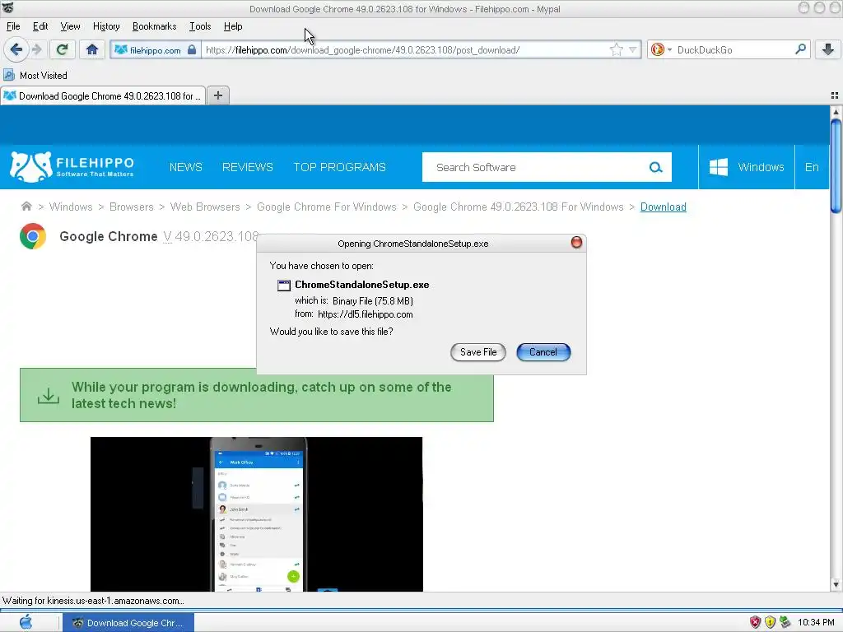Click the Forward navigation arrow
The height and width of the screenshot is (632, 843).
(36, 49)
